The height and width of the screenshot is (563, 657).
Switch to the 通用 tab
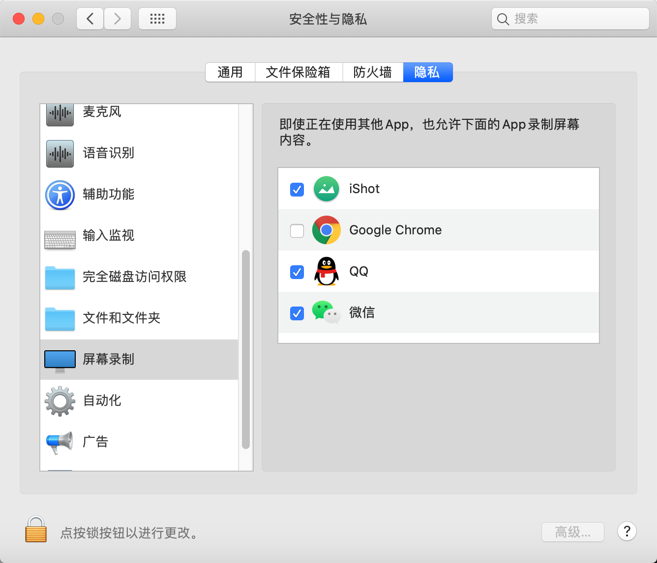tap(230, 72)
